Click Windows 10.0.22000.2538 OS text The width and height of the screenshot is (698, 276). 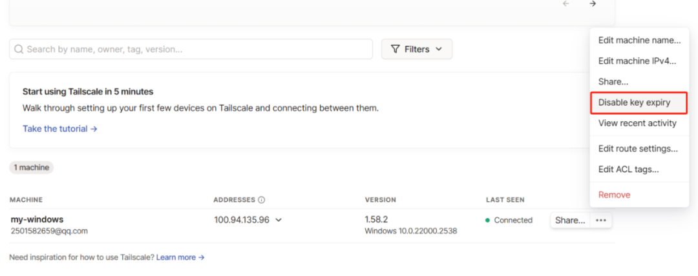click(411, 231)
